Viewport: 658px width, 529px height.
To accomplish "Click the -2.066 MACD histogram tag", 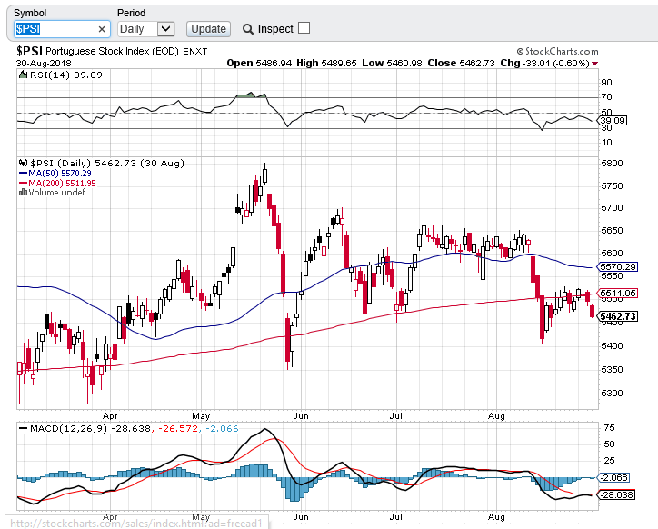I will coord(613,478).
